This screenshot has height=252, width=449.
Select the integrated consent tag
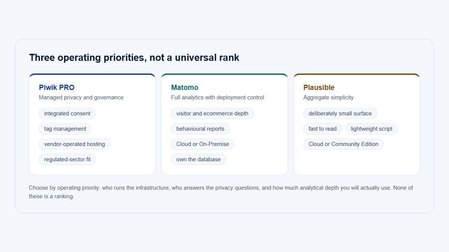click(x=67, y=113)
